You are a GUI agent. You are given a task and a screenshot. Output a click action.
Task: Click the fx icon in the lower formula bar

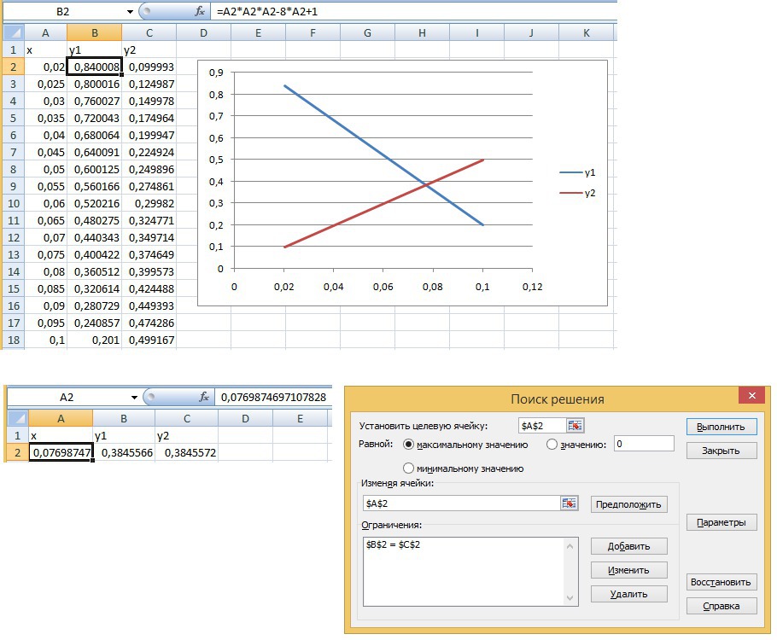coord(204,397)
